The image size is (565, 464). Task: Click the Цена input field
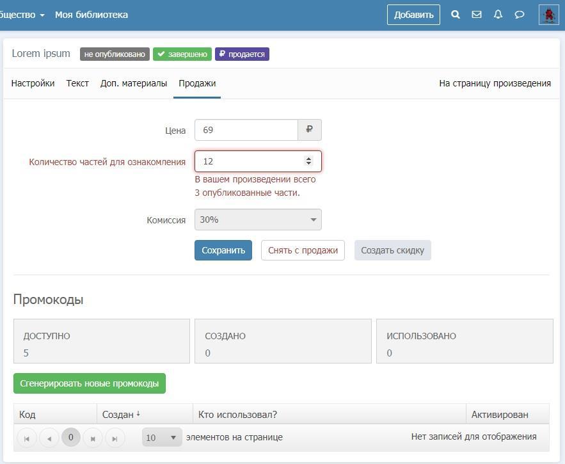(x=246, y=130)
